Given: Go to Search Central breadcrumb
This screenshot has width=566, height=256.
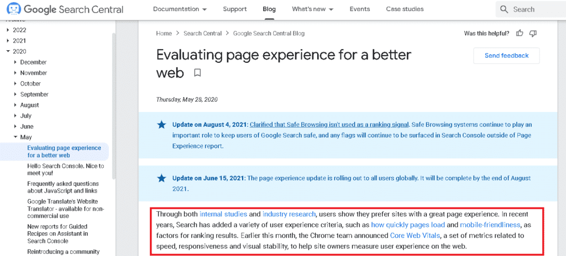Looking at the screenshot, I should tap(202, 34).
